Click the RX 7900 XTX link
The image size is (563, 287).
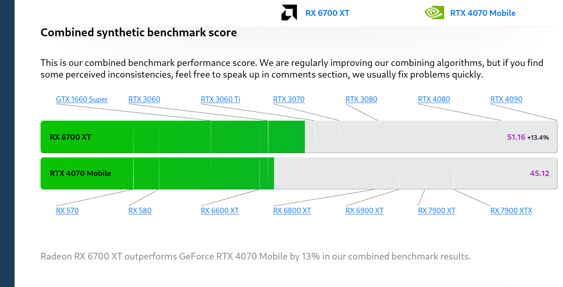pos(511,211)
